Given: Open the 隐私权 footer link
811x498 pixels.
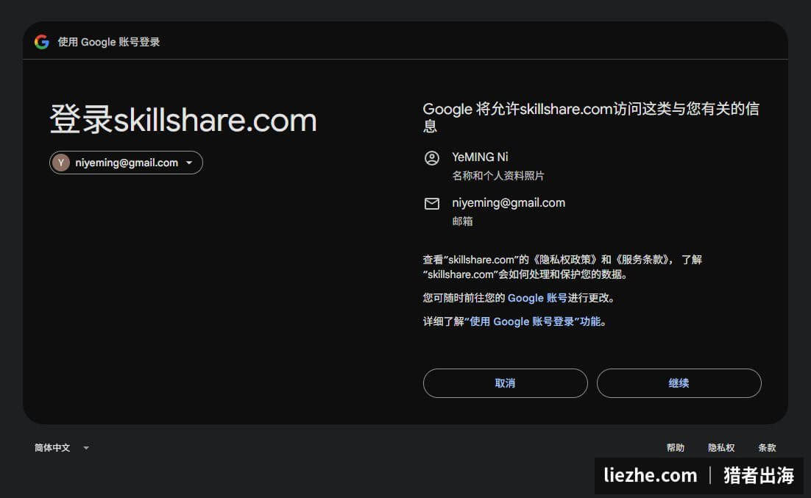Looking at the screenshot, I should click(721, 448).
